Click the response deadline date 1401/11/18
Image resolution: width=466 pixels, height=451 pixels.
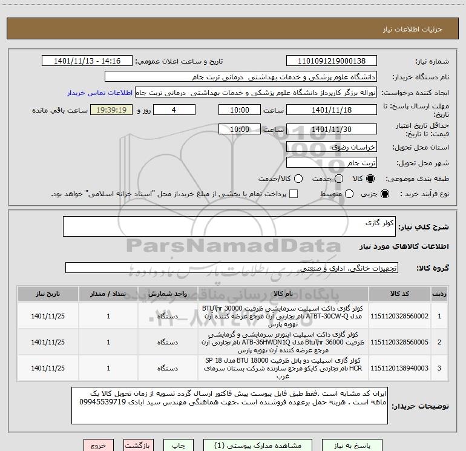(332, 110)
